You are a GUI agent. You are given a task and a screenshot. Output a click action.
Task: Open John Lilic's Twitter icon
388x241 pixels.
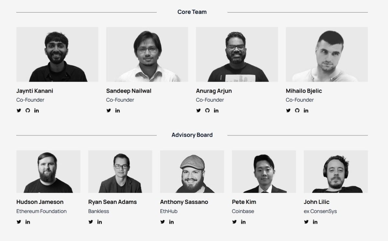tap(306, 222)
